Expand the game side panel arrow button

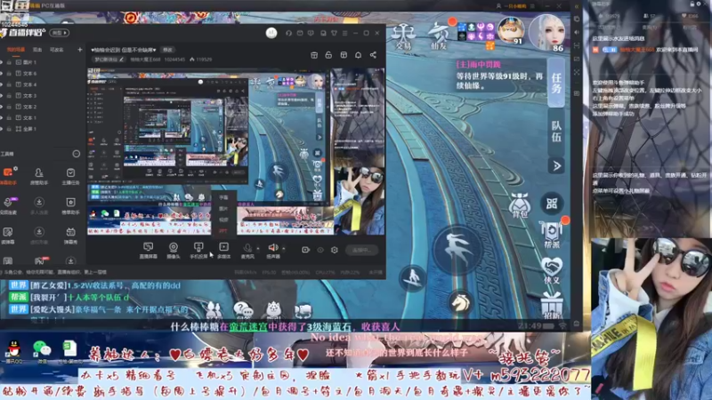[556, 166]
